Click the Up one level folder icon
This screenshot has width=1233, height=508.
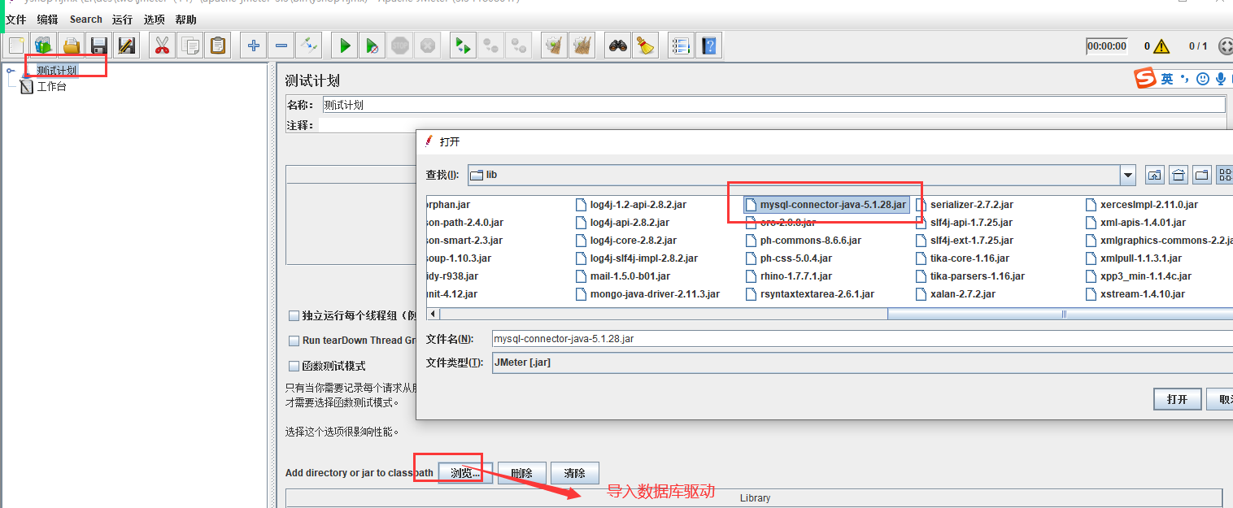tap(1154, 175)
